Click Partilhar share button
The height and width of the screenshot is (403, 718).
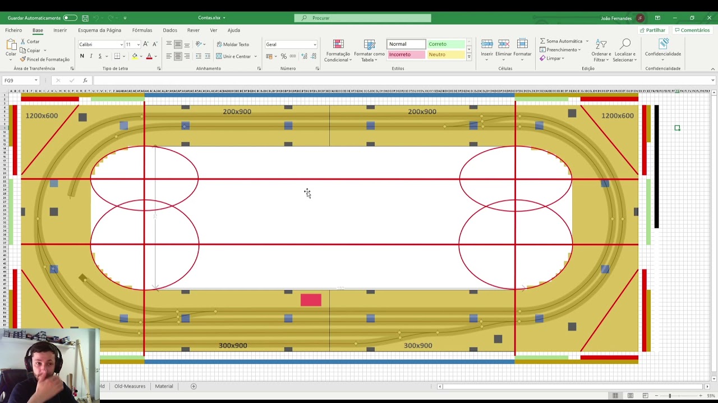[652, 30]
